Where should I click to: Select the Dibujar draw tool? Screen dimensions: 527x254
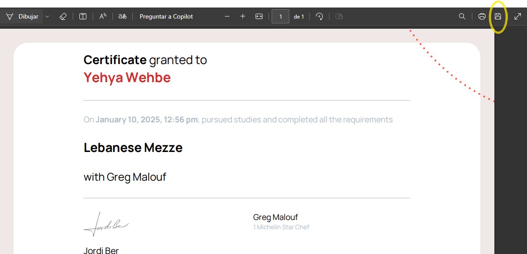22,17
